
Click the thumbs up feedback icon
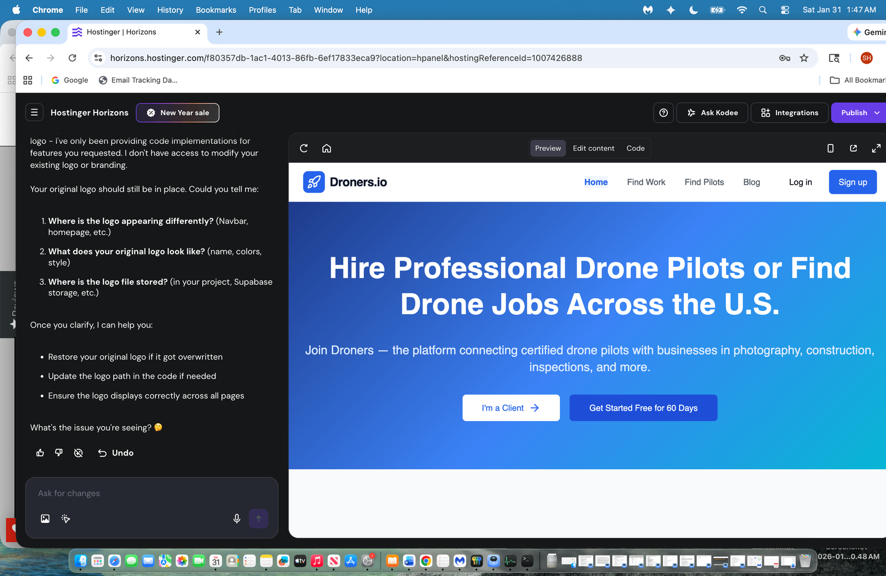click(40, 453)
